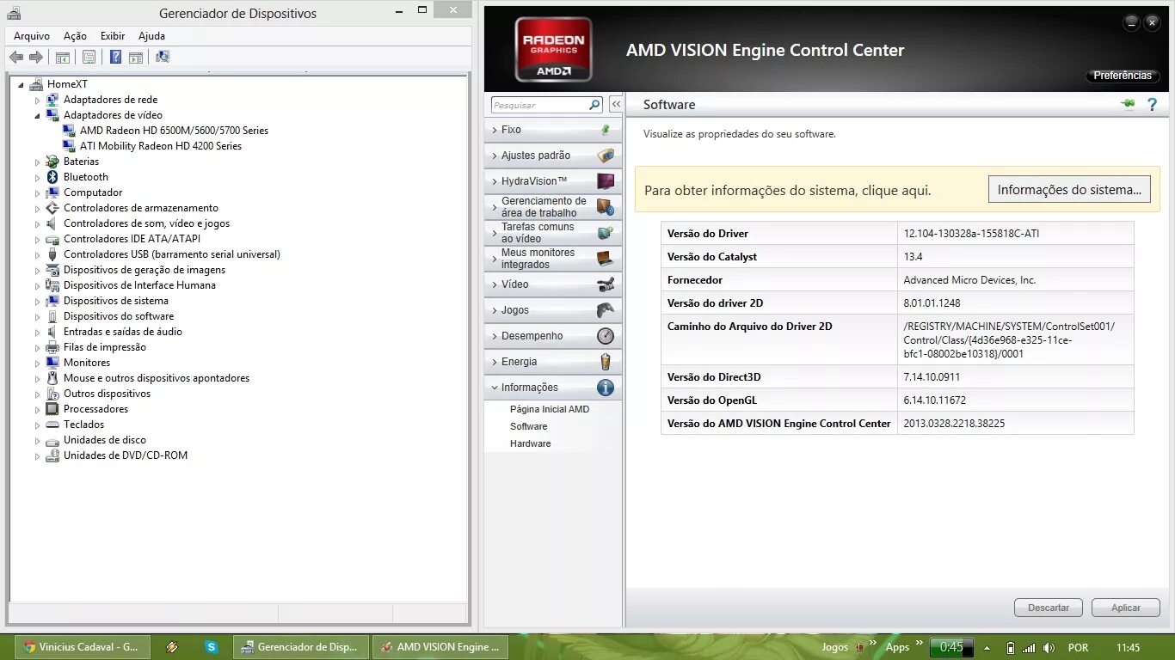Open the Ação menu
The image size is (1175, 660).
click(x=75, y=36)
